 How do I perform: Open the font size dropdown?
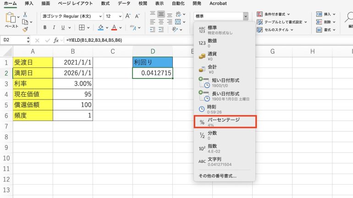pos(120,16)
